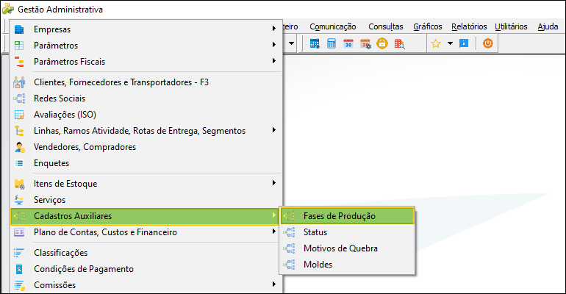Click the Motivos de Quebra icon
Screen dimensions: 566x294
click(289, 248)
